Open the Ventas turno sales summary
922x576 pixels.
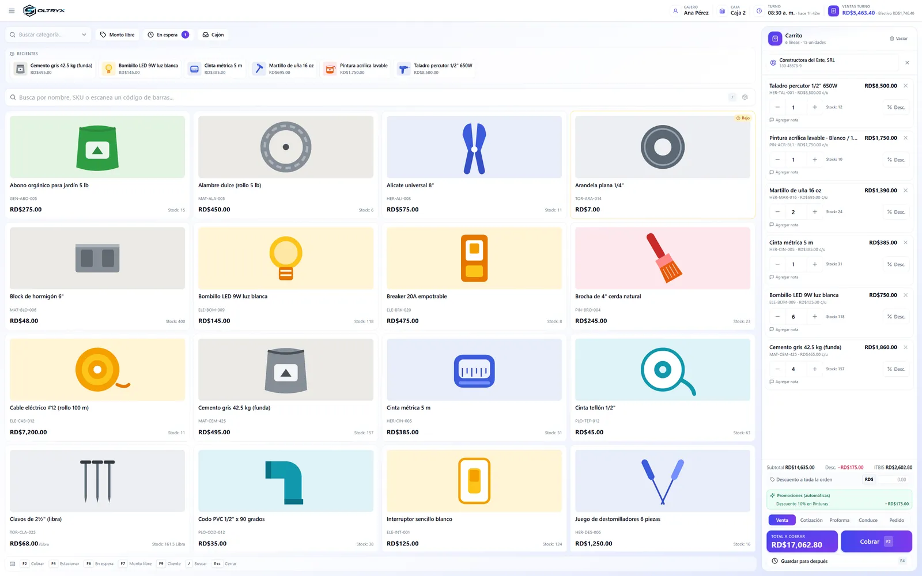point(871,10)
